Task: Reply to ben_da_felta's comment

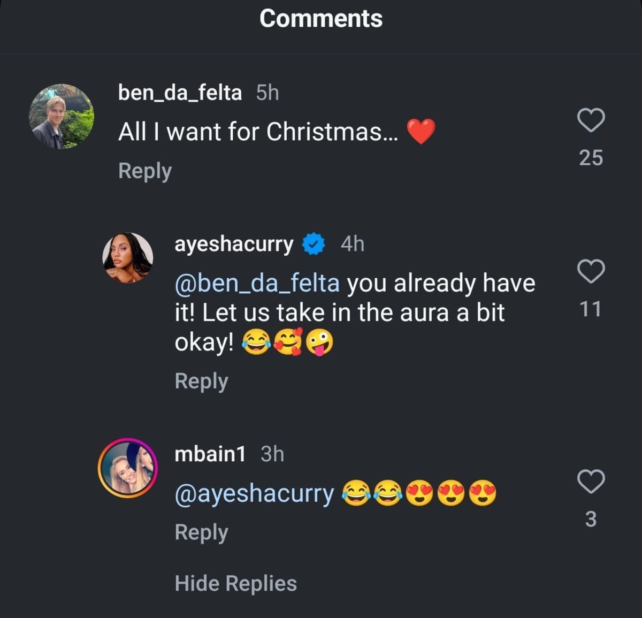Action: (144, 170)
